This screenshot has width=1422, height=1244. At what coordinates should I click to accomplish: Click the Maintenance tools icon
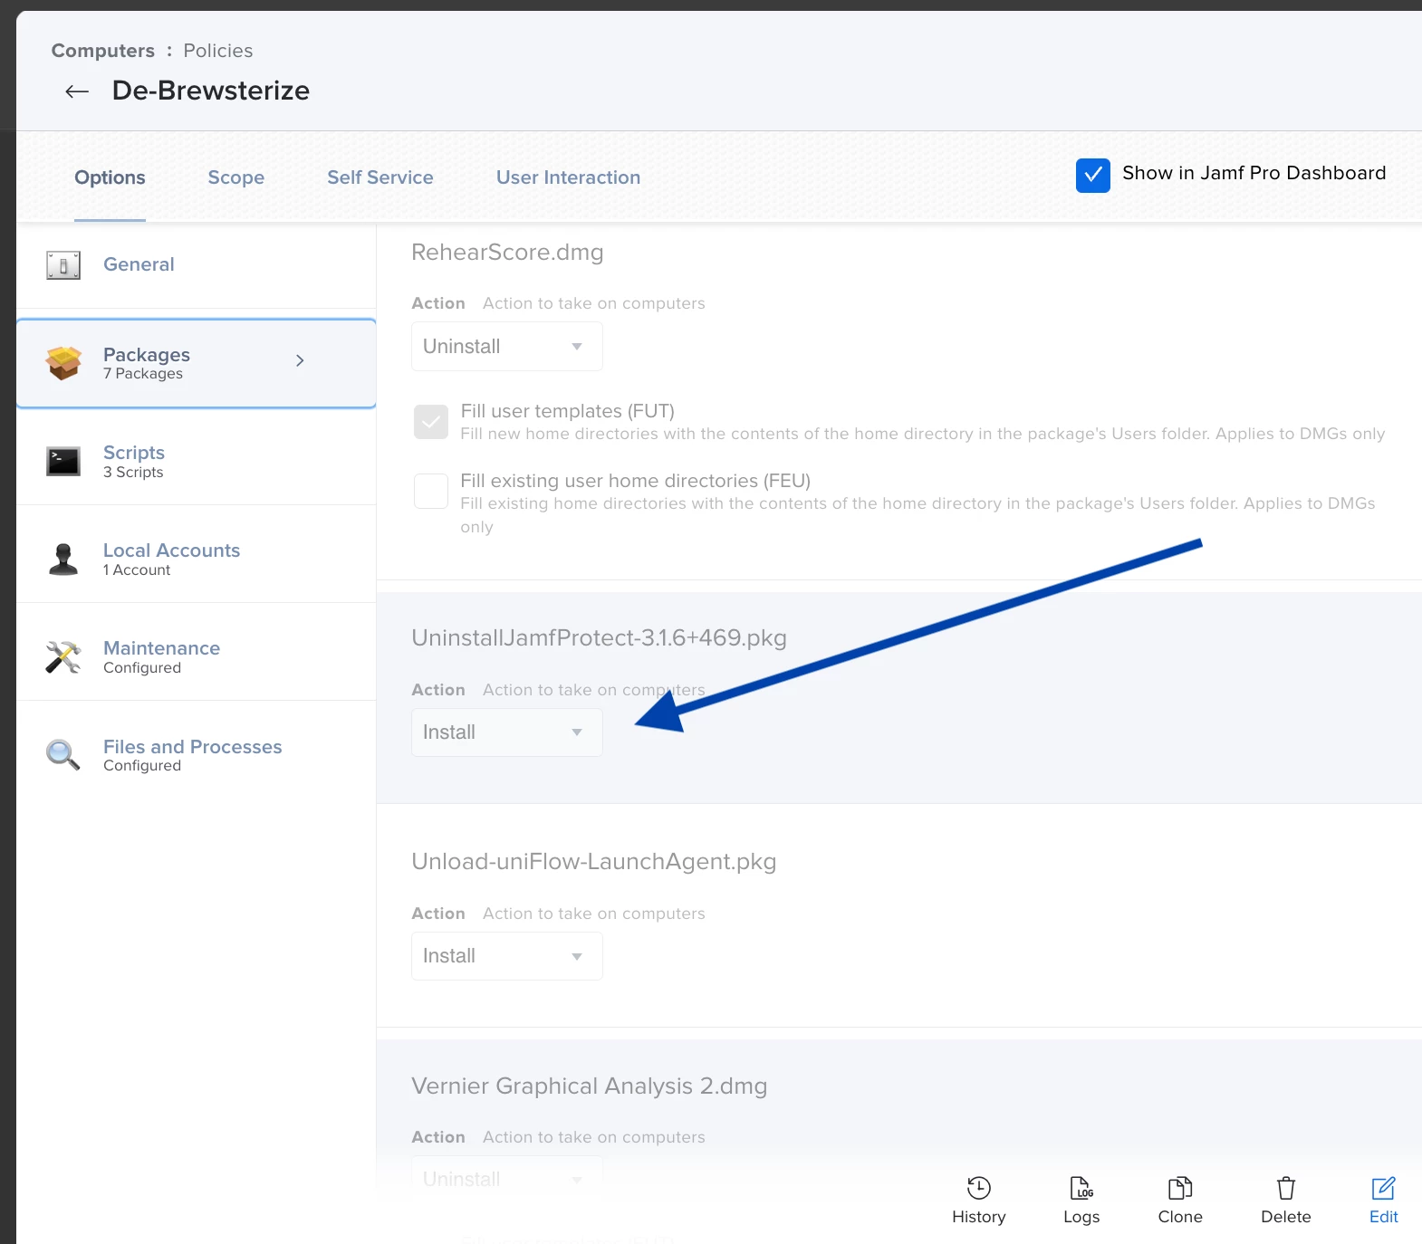[x=63, y=657]
